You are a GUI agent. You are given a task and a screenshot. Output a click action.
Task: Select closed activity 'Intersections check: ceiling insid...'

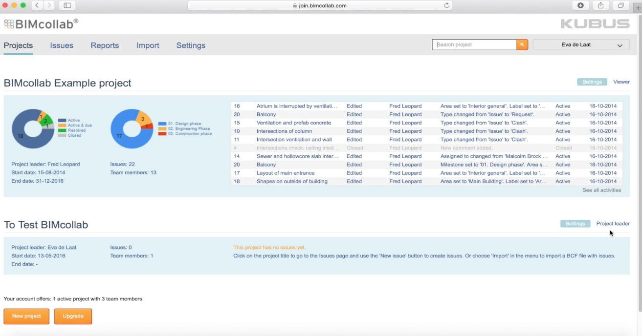(297, 147)
